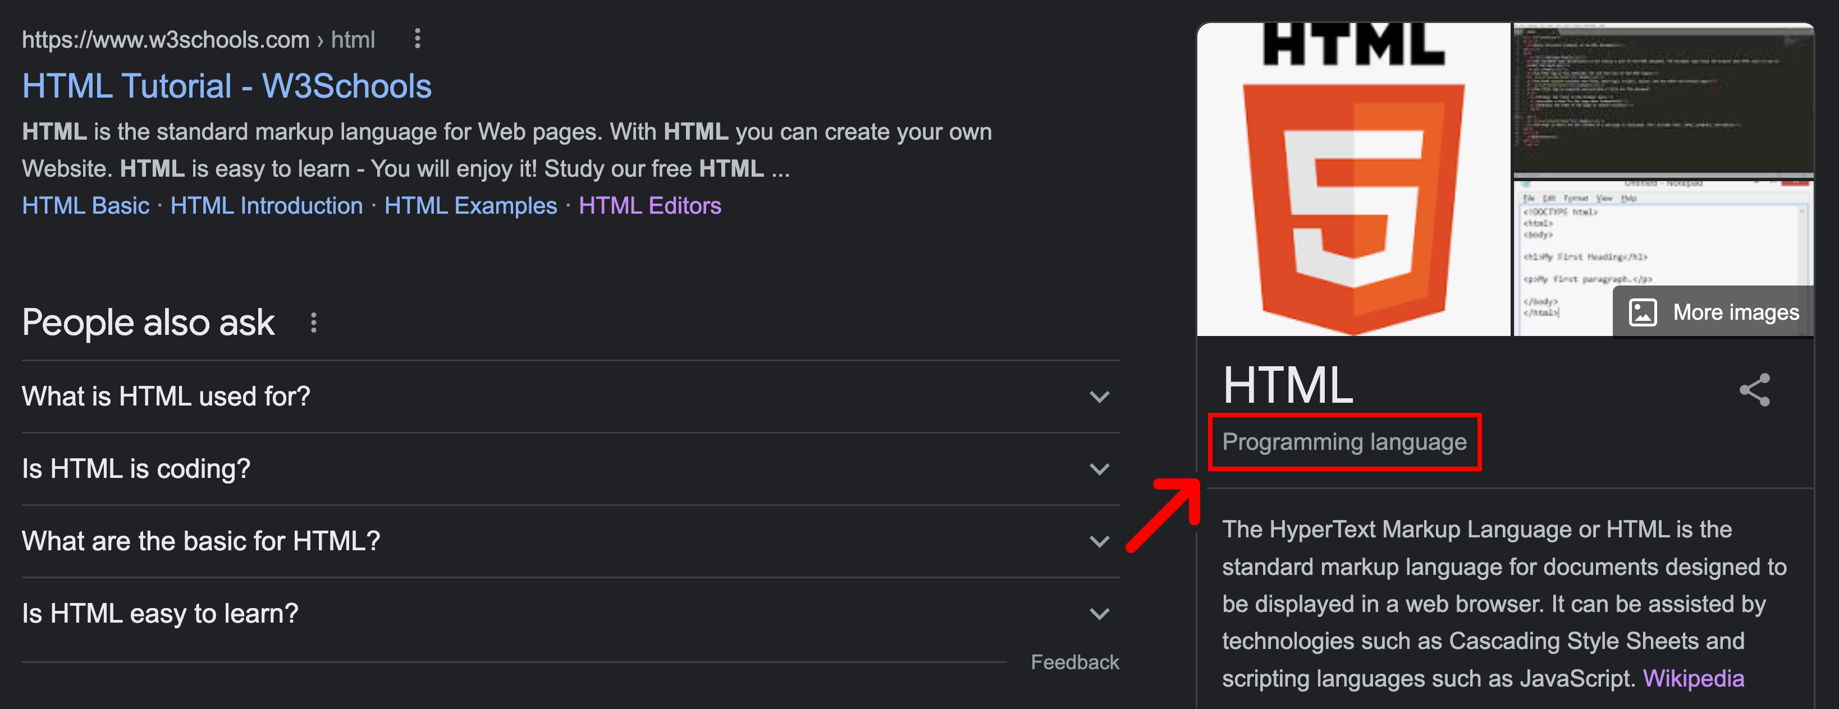Image resolution: width=1839 pixels, height=709 pixels.
Task: Open the HTML5 logo image
Action: click(1353, 179)
